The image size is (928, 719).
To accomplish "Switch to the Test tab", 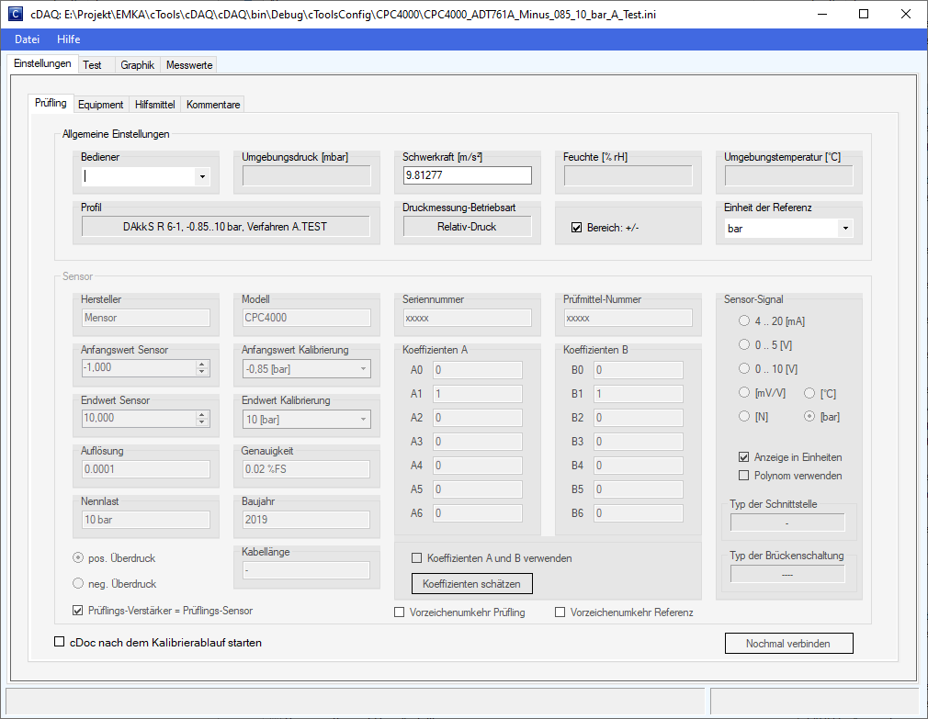I will pos(92,65).
